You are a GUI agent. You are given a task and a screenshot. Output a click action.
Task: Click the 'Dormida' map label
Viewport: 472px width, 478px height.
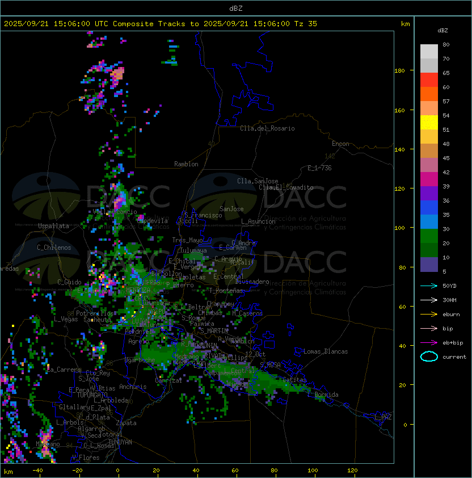point(326,395)
